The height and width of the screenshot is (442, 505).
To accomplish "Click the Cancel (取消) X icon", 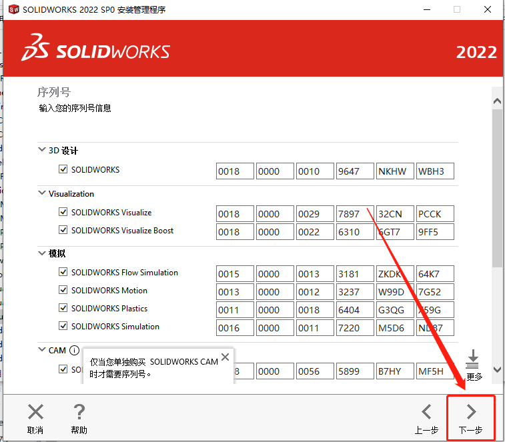I will [35, 412].
